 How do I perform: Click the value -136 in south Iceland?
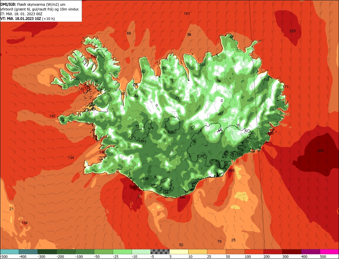[145, 179]
